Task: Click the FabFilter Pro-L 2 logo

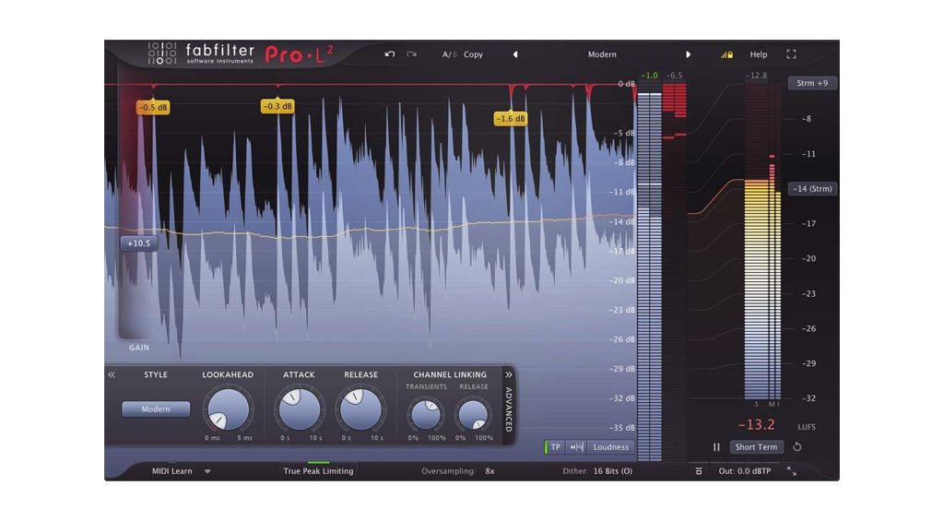Action: tap(241, 54)
